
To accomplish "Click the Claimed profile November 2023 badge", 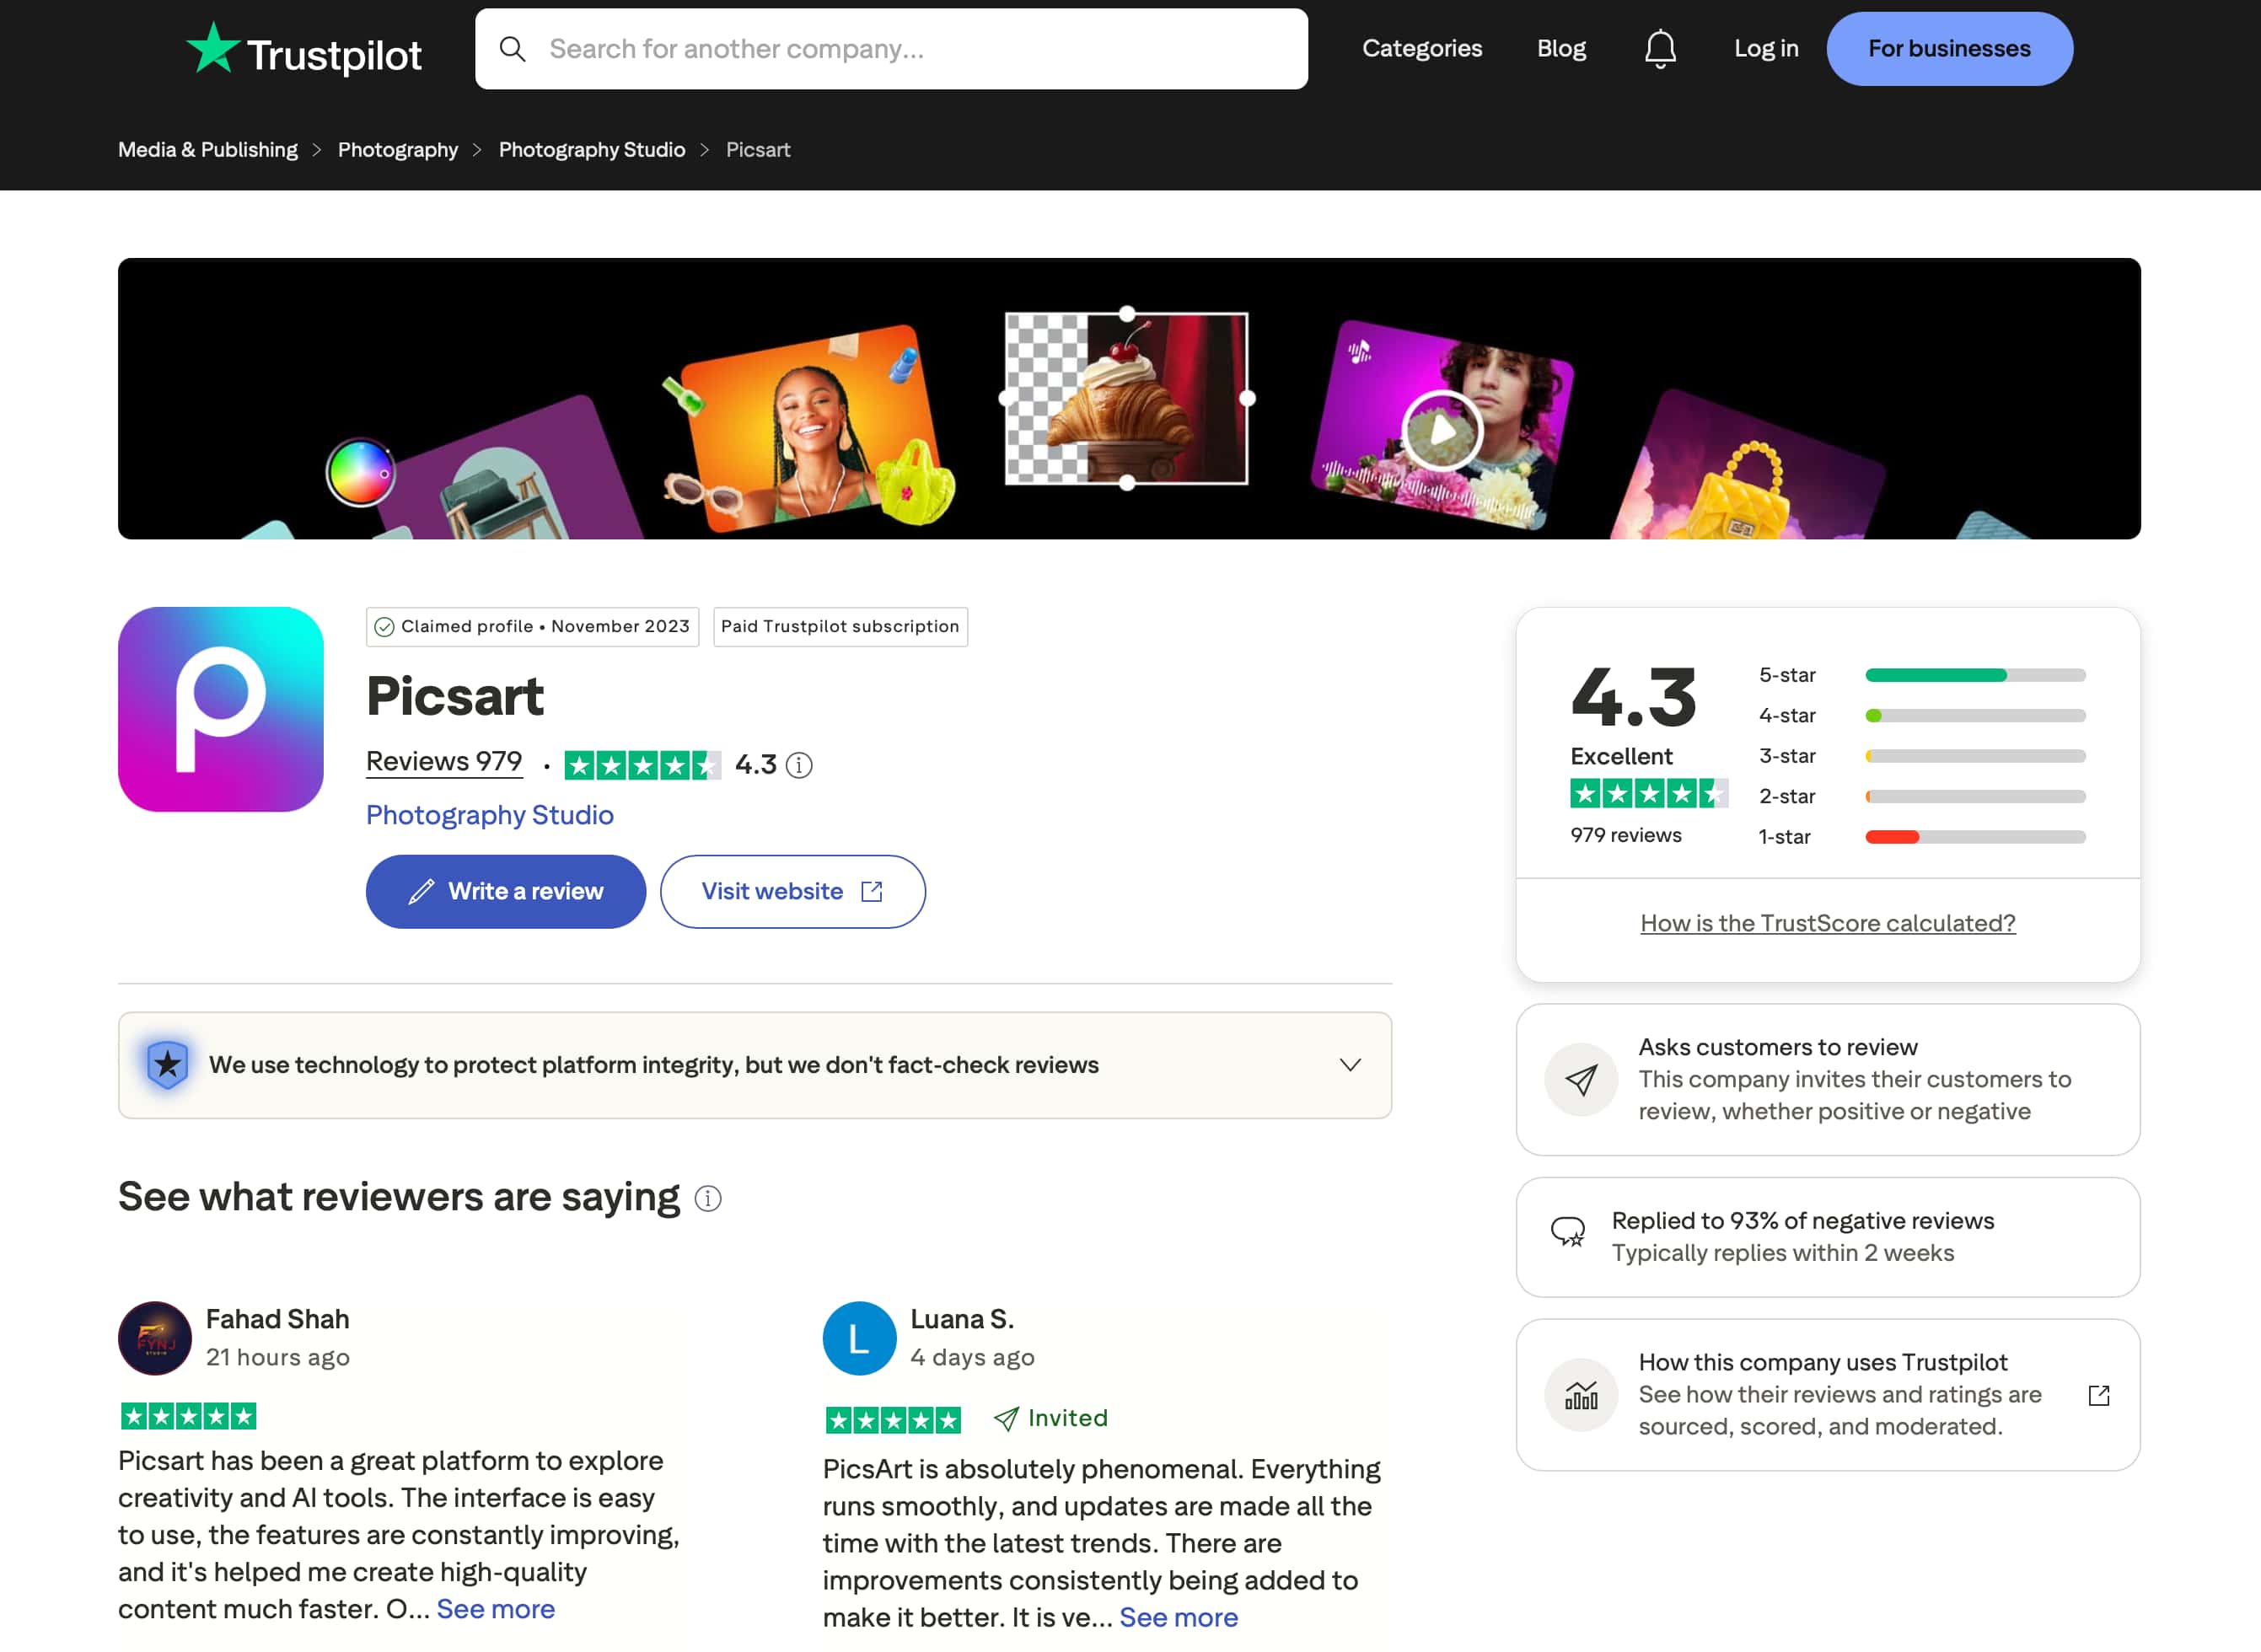I will tap(532, 627).
